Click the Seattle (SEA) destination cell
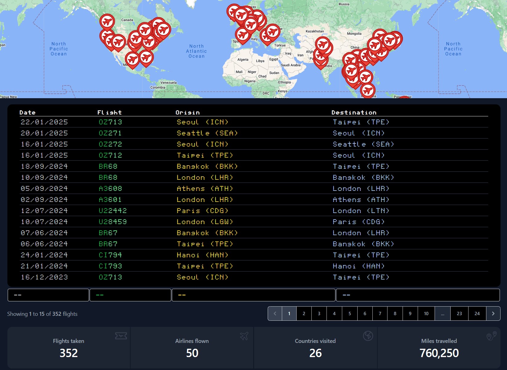 click(363, 144)
